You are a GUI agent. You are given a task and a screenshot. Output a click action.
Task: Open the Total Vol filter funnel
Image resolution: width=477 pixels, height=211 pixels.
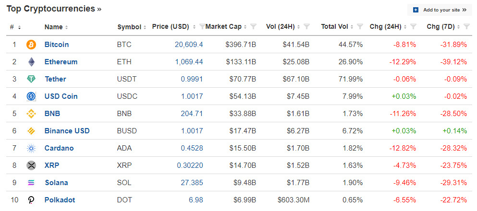360,27
